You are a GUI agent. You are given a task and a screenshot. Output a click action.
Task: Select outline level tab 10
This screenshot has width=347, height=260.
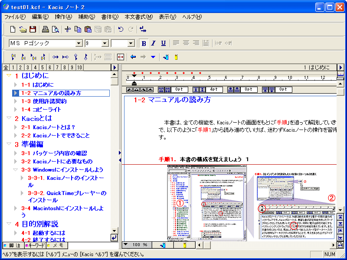tap(79, 68)
